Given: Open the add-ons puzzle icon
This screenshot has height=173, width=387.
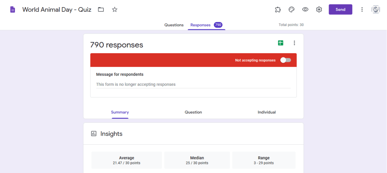Looking at the screenshot, I should 278,9.
